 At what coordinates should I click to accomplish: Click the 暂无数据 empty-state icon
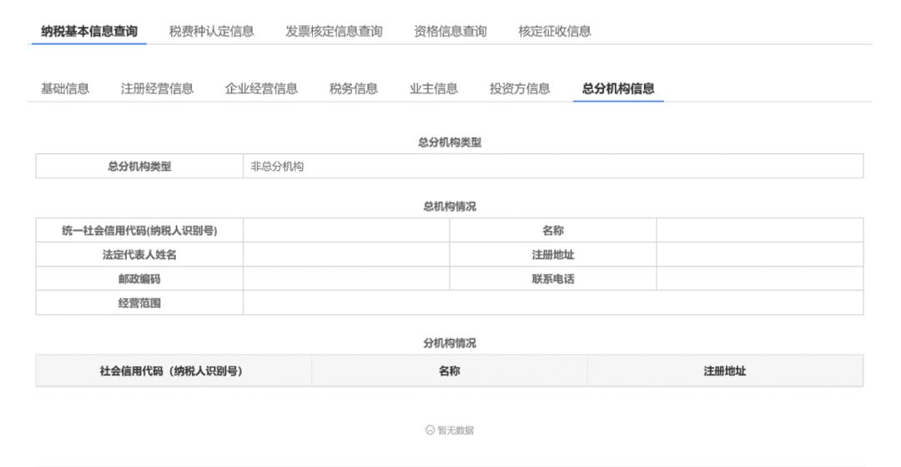click(430, 429)
